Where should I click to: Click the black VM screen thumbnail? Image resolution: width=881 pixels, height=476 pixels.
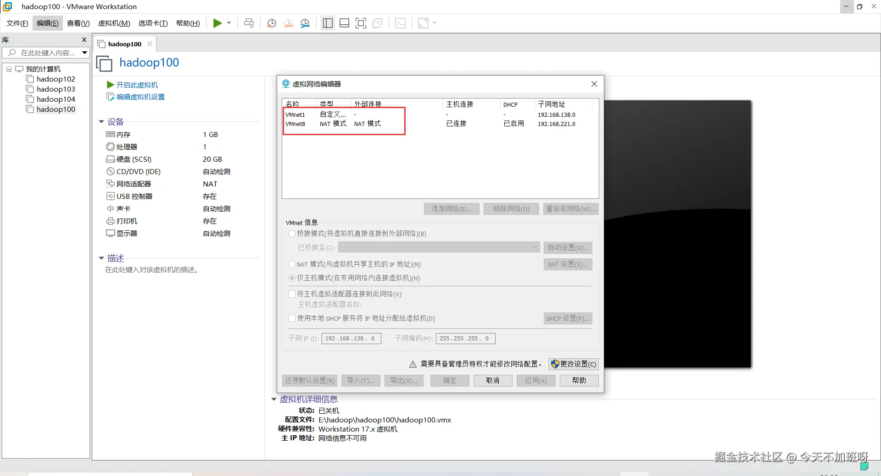(x=678, y=234)
